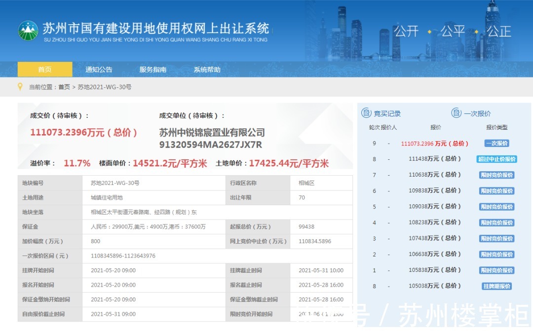Click the 报价 column header
The image size is (533, 331).
436,127
